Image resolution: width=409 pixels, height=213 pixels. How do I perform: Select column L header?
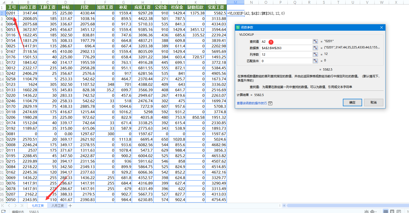tap(216, 2)
